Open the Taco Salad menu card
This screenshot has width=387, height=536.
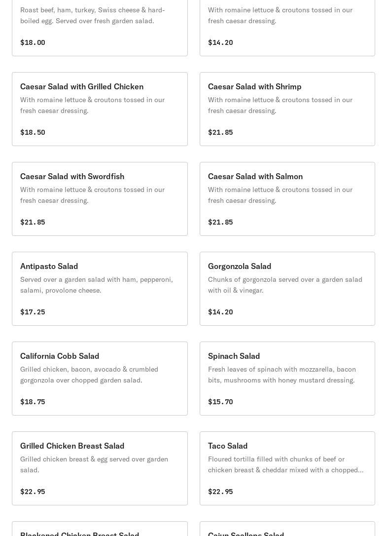point(287,468)
